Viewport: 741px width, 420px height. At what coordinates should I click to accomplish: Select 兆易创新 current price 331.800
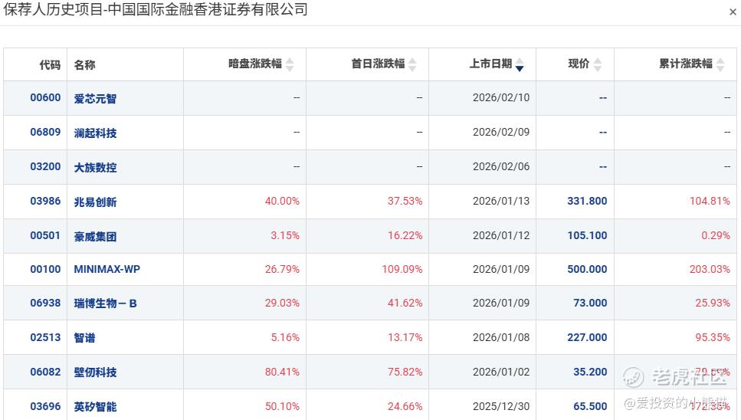click(587, 202)
